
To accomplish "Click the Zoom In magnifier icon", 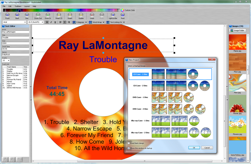I will [x=48, y=15].
